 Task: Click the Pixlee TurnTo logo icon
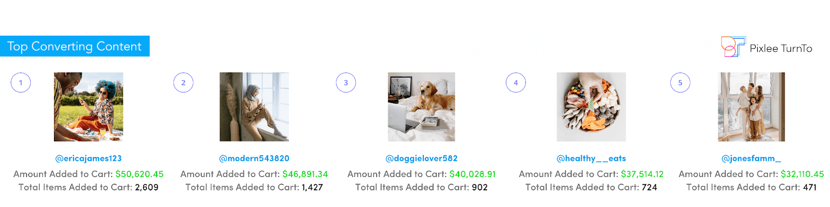pyautogui.click(x=733, y=47)
